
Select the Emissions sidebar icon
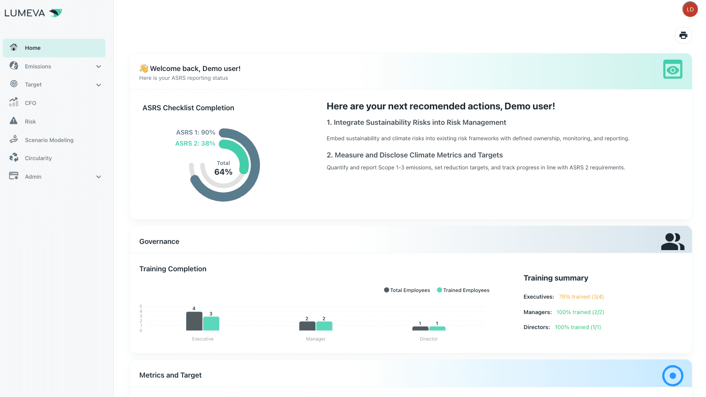point(14,66)
